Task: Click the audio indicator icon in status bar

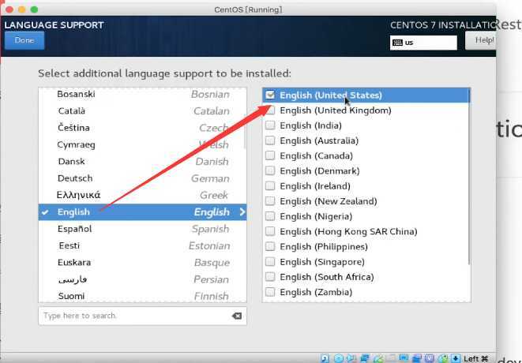Action: (x=351, y=358)
